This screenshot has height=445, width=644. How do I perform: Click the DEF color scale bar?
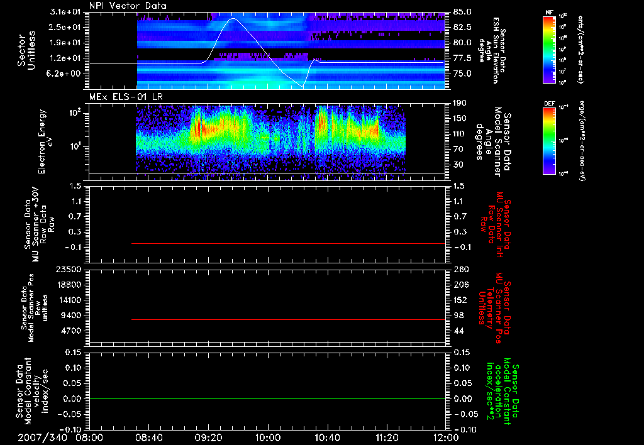coord(549,141)
